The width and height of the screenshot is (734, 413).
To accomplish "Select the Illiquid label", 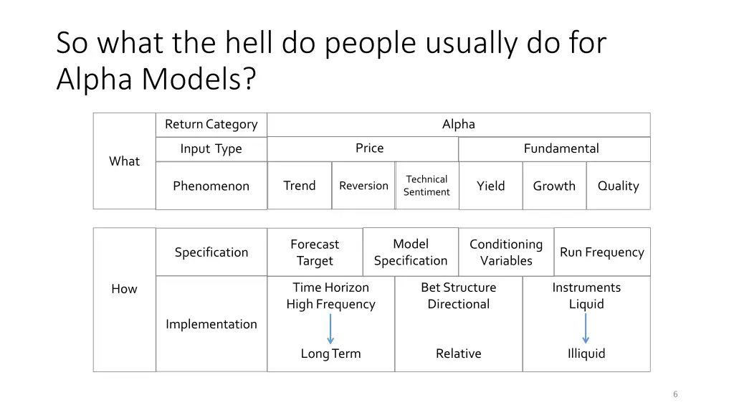I will (x=586, y=353).
